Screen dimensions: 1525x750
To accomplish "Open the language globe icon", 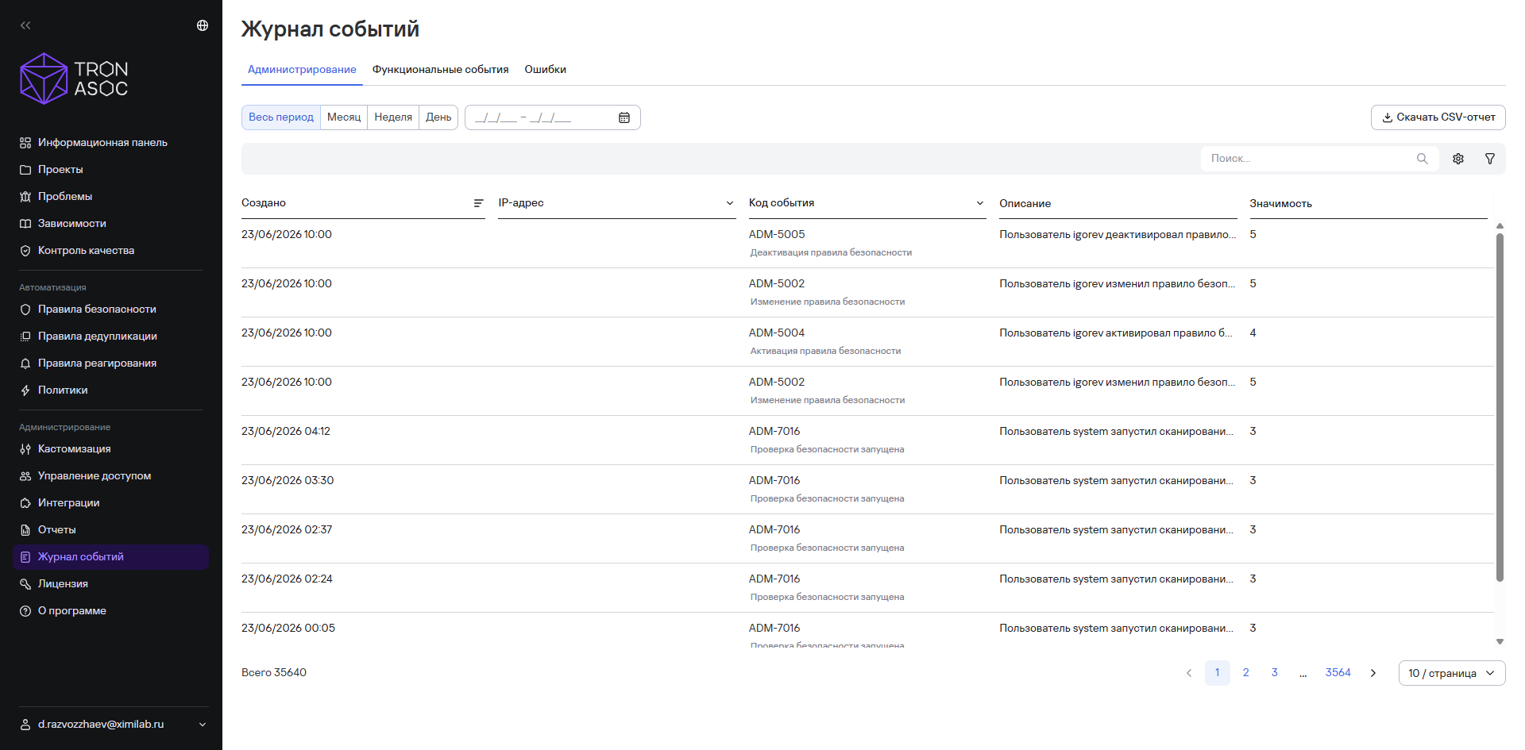I will coord(203,25).
